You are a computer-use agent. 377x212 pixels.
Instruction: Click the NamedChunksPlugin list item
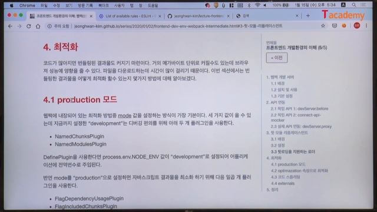tap(80, 136)
